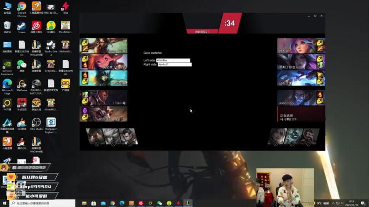Select the teal left-team champion card, third from top
Screen dimensions: 369x207
103,78
